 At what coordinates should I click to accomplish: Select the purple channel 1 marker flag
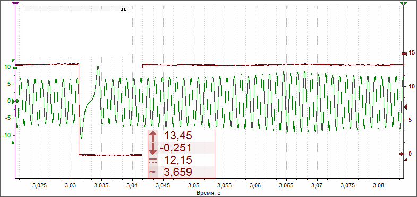click(15, 3)
